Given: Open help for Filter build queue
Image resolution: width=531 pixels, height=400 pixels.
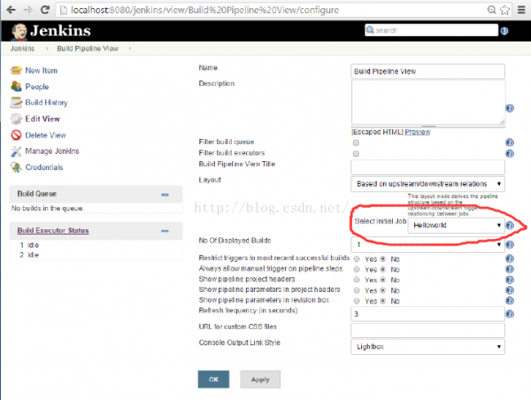Looking at the screenshot, I should click(510, 142).
